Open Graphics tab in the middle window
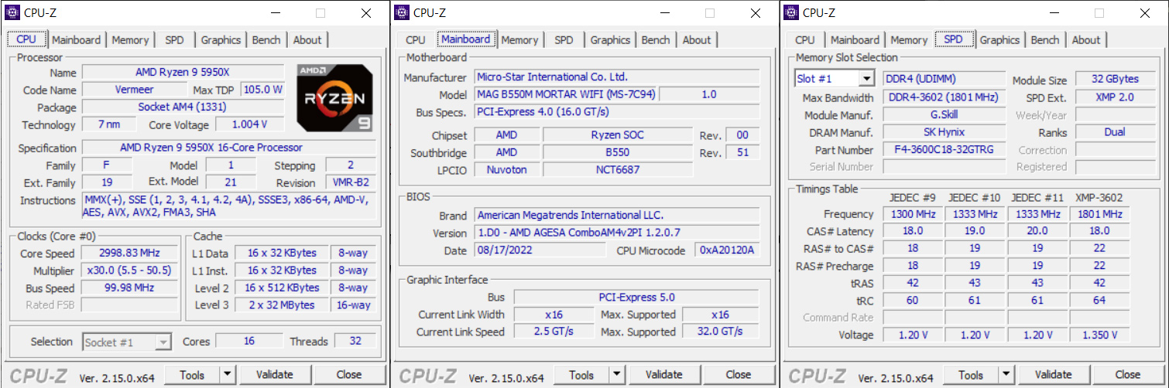 (x=611, y=40)
